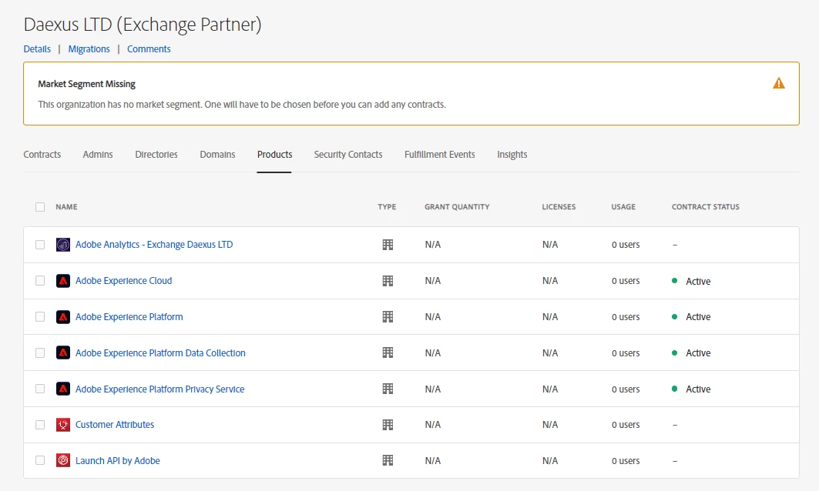Screen dimensions: 819x491
Task: Click the Name column header
Action: point(66,207)
